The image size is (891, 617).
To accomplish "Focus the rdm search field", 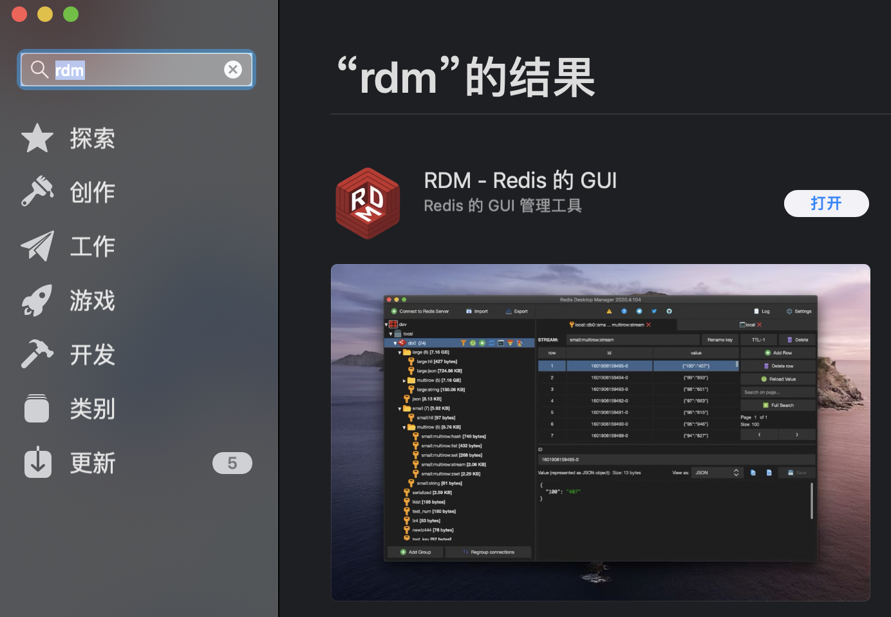I will [136, 70].
